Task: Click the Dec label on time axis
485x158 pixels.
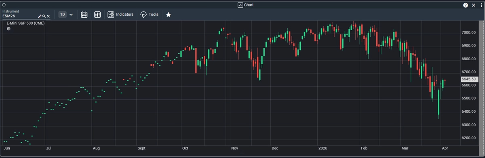Action: click(275, 149)
